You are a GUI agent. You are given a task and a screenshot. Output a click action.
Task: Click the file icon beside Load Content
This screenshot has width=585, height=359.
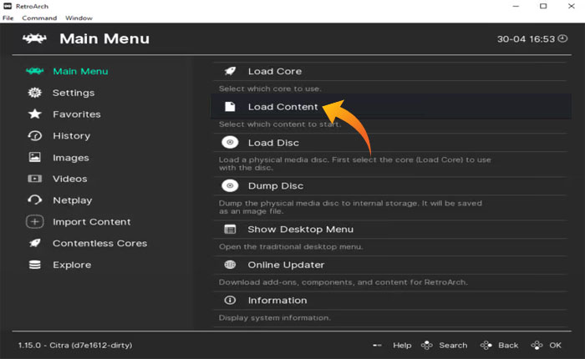point(230,107)
